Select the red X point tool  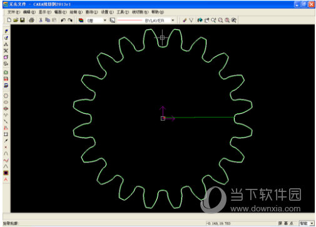pos(6,147)
